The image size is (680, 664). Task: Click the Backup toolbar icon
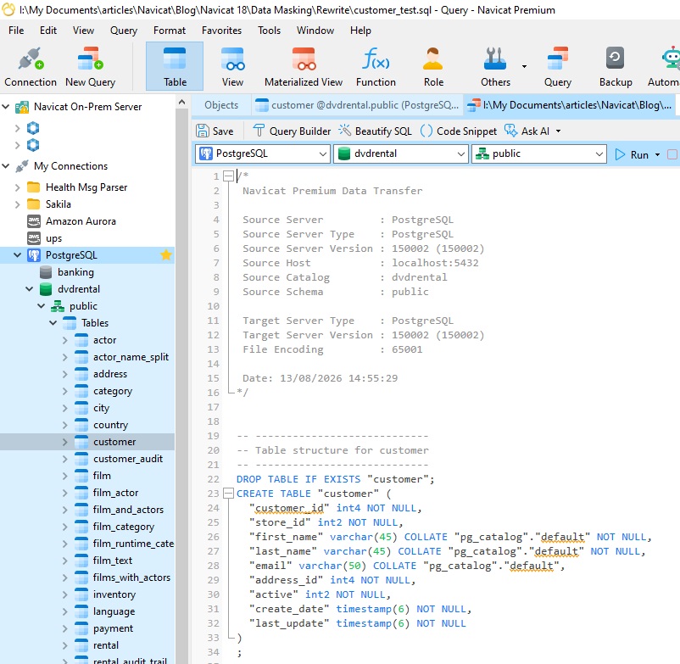tap(616, 66)
